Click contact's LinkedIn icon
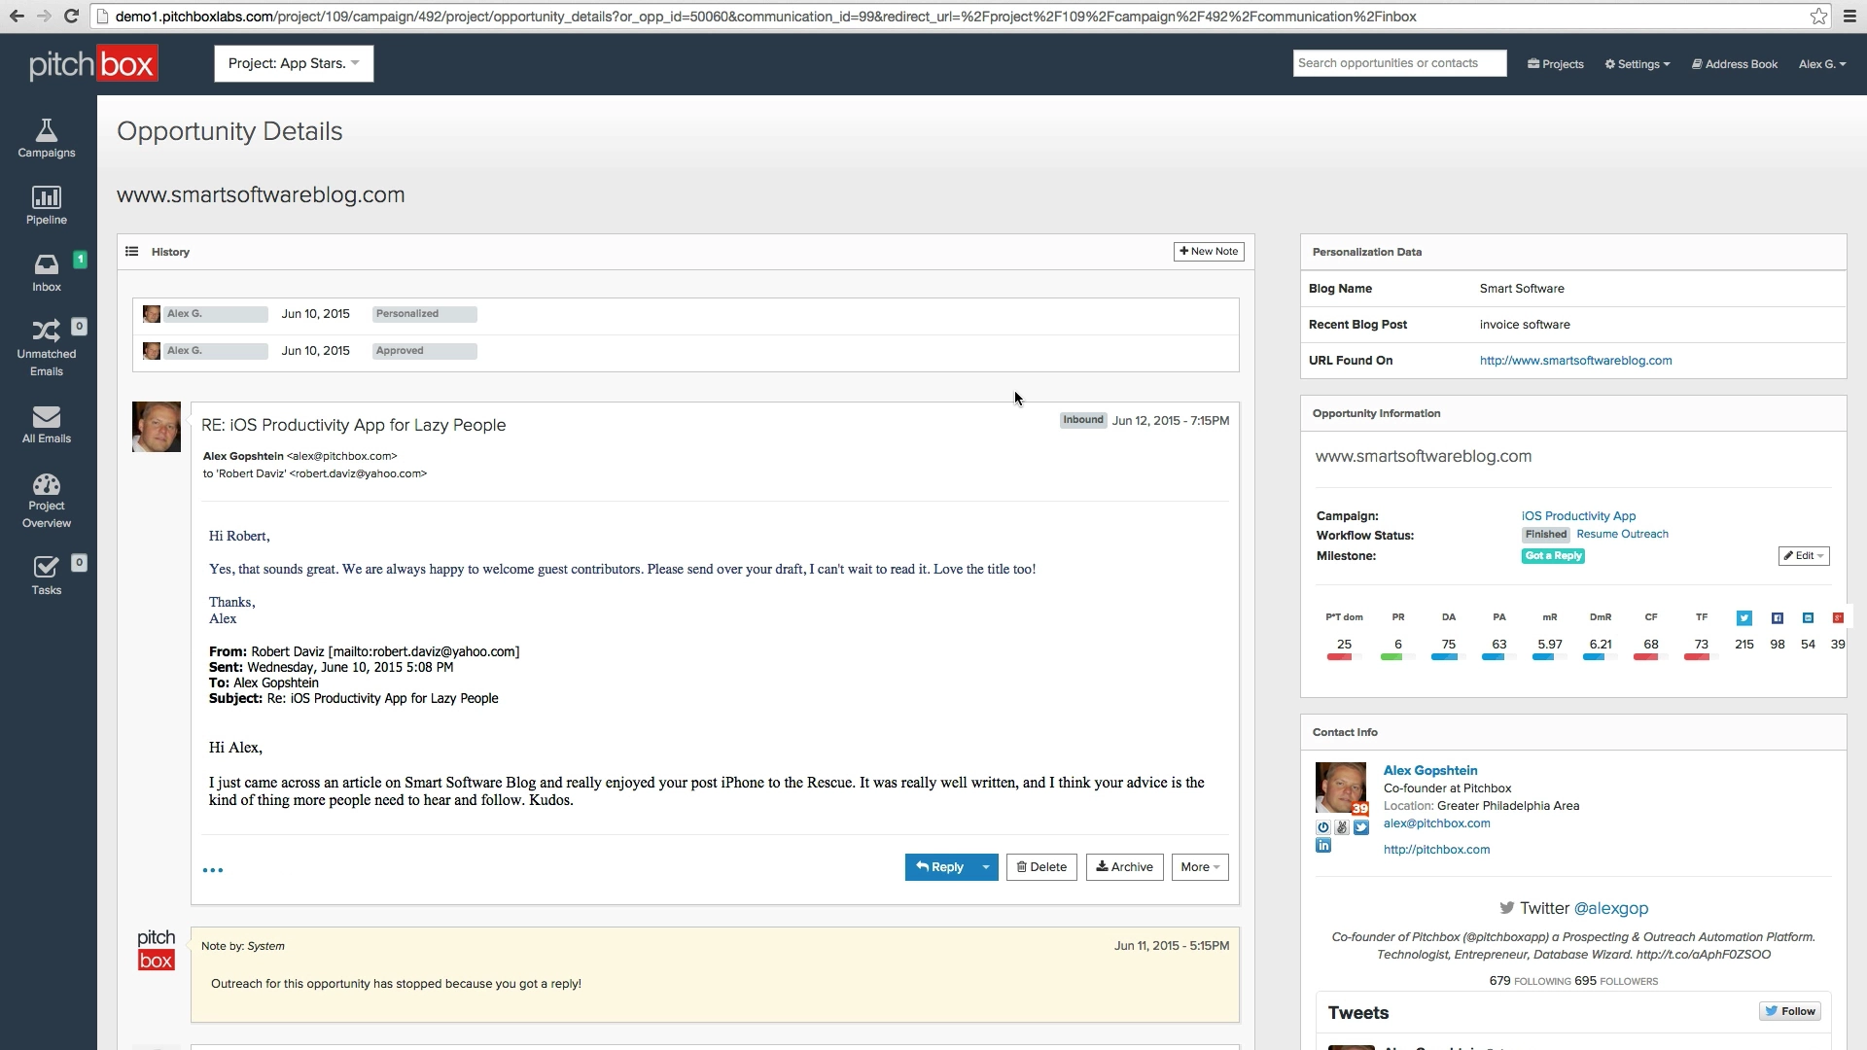The height and width of the screenshot is (1050, 1867). (x=1323, y=846)
